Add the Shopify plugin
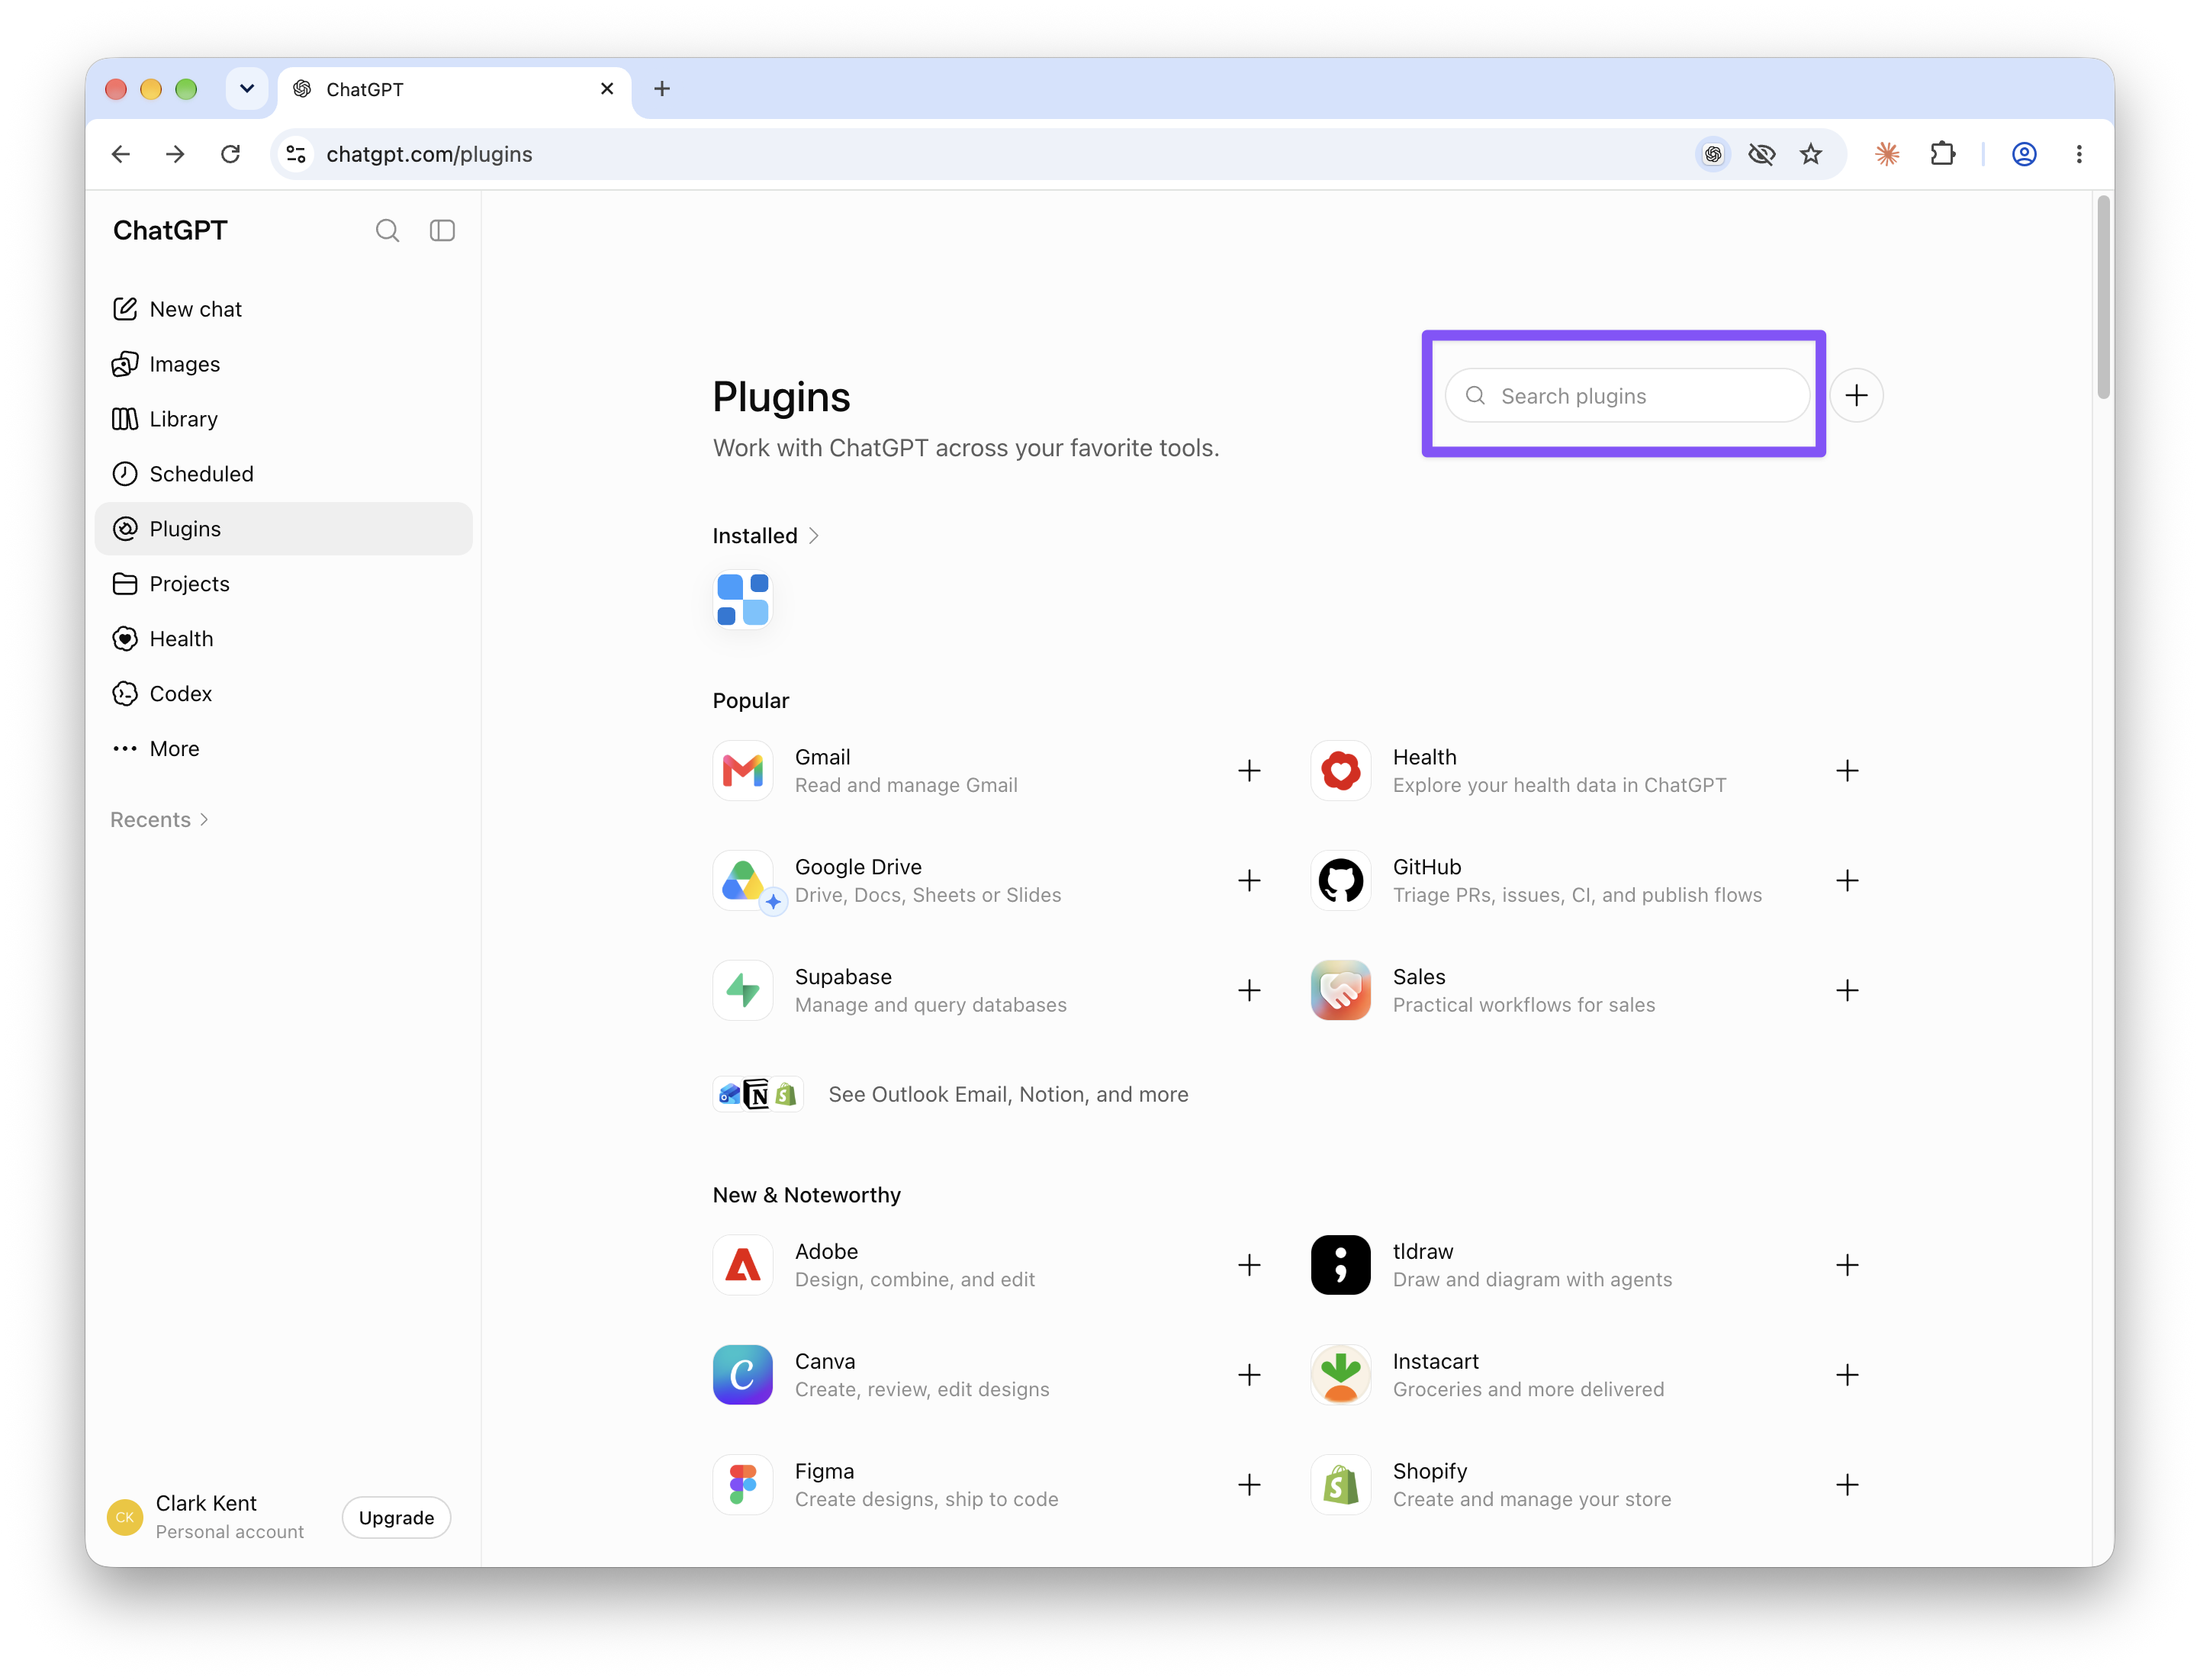 click(x=1847, y=1486)
